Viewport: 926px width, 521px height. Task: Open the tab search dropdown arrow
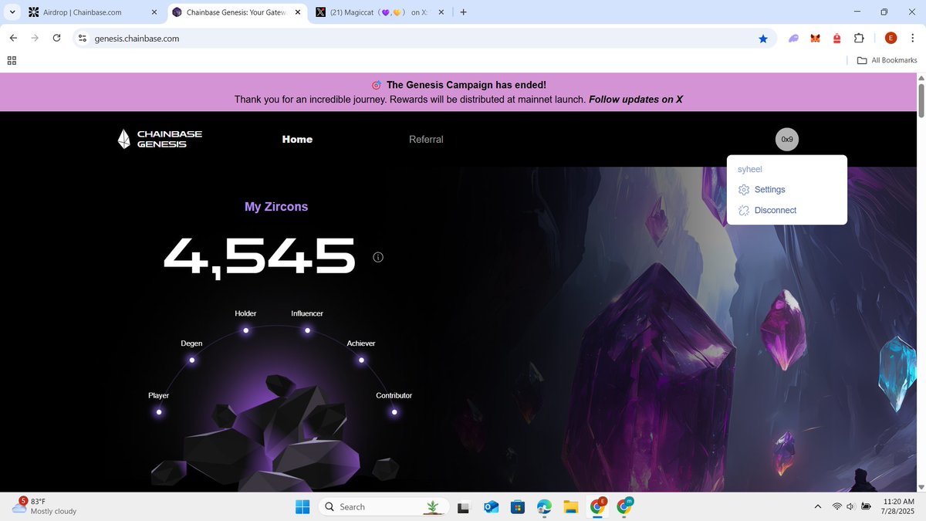12,12
